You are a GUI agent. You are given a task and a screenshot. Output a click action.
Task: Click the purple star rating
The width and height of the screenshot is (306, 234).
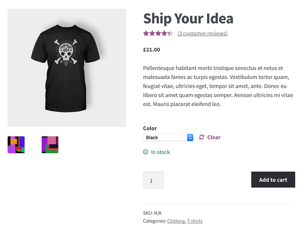[158, 34]
